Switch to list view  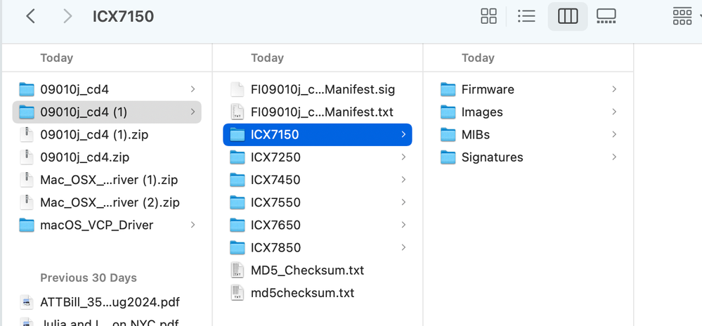tap(526, 16)
